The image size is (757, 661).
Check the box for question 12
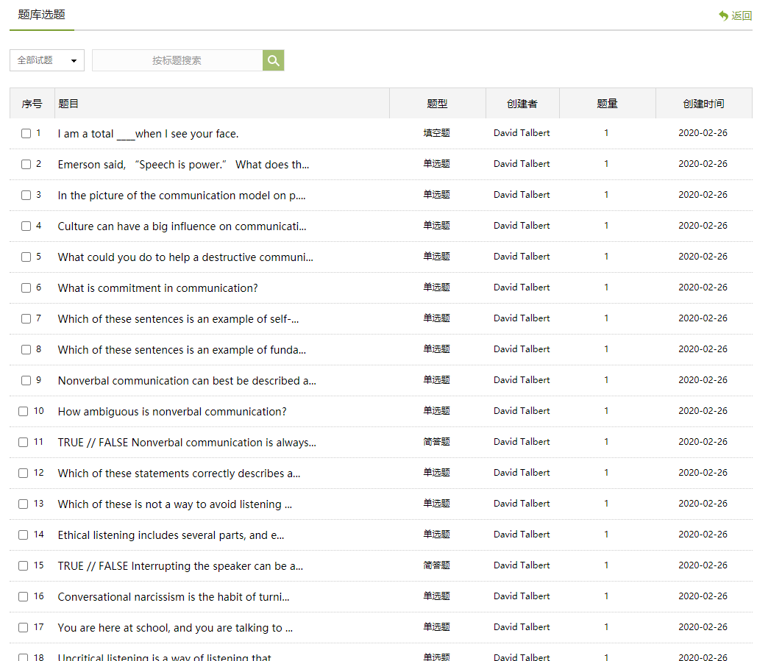(24, 474)
